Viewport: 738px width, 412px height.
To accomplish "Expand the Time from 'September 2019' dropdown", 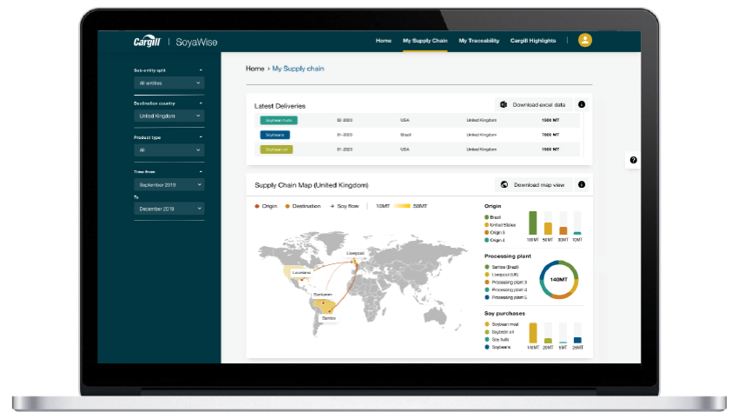I will pos(170,184).
